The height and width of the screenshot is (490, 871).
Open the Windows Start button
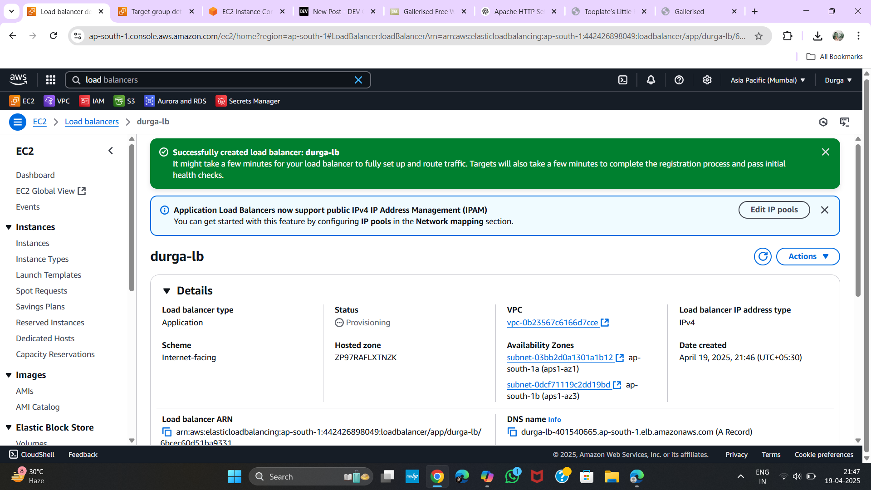click(x=235, y=477)
